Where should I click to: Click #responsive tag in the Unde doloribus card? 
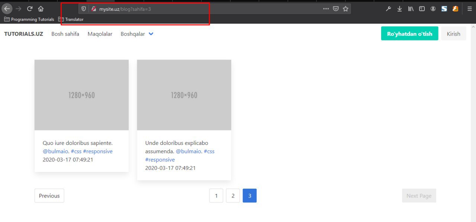tap(160, 160)
